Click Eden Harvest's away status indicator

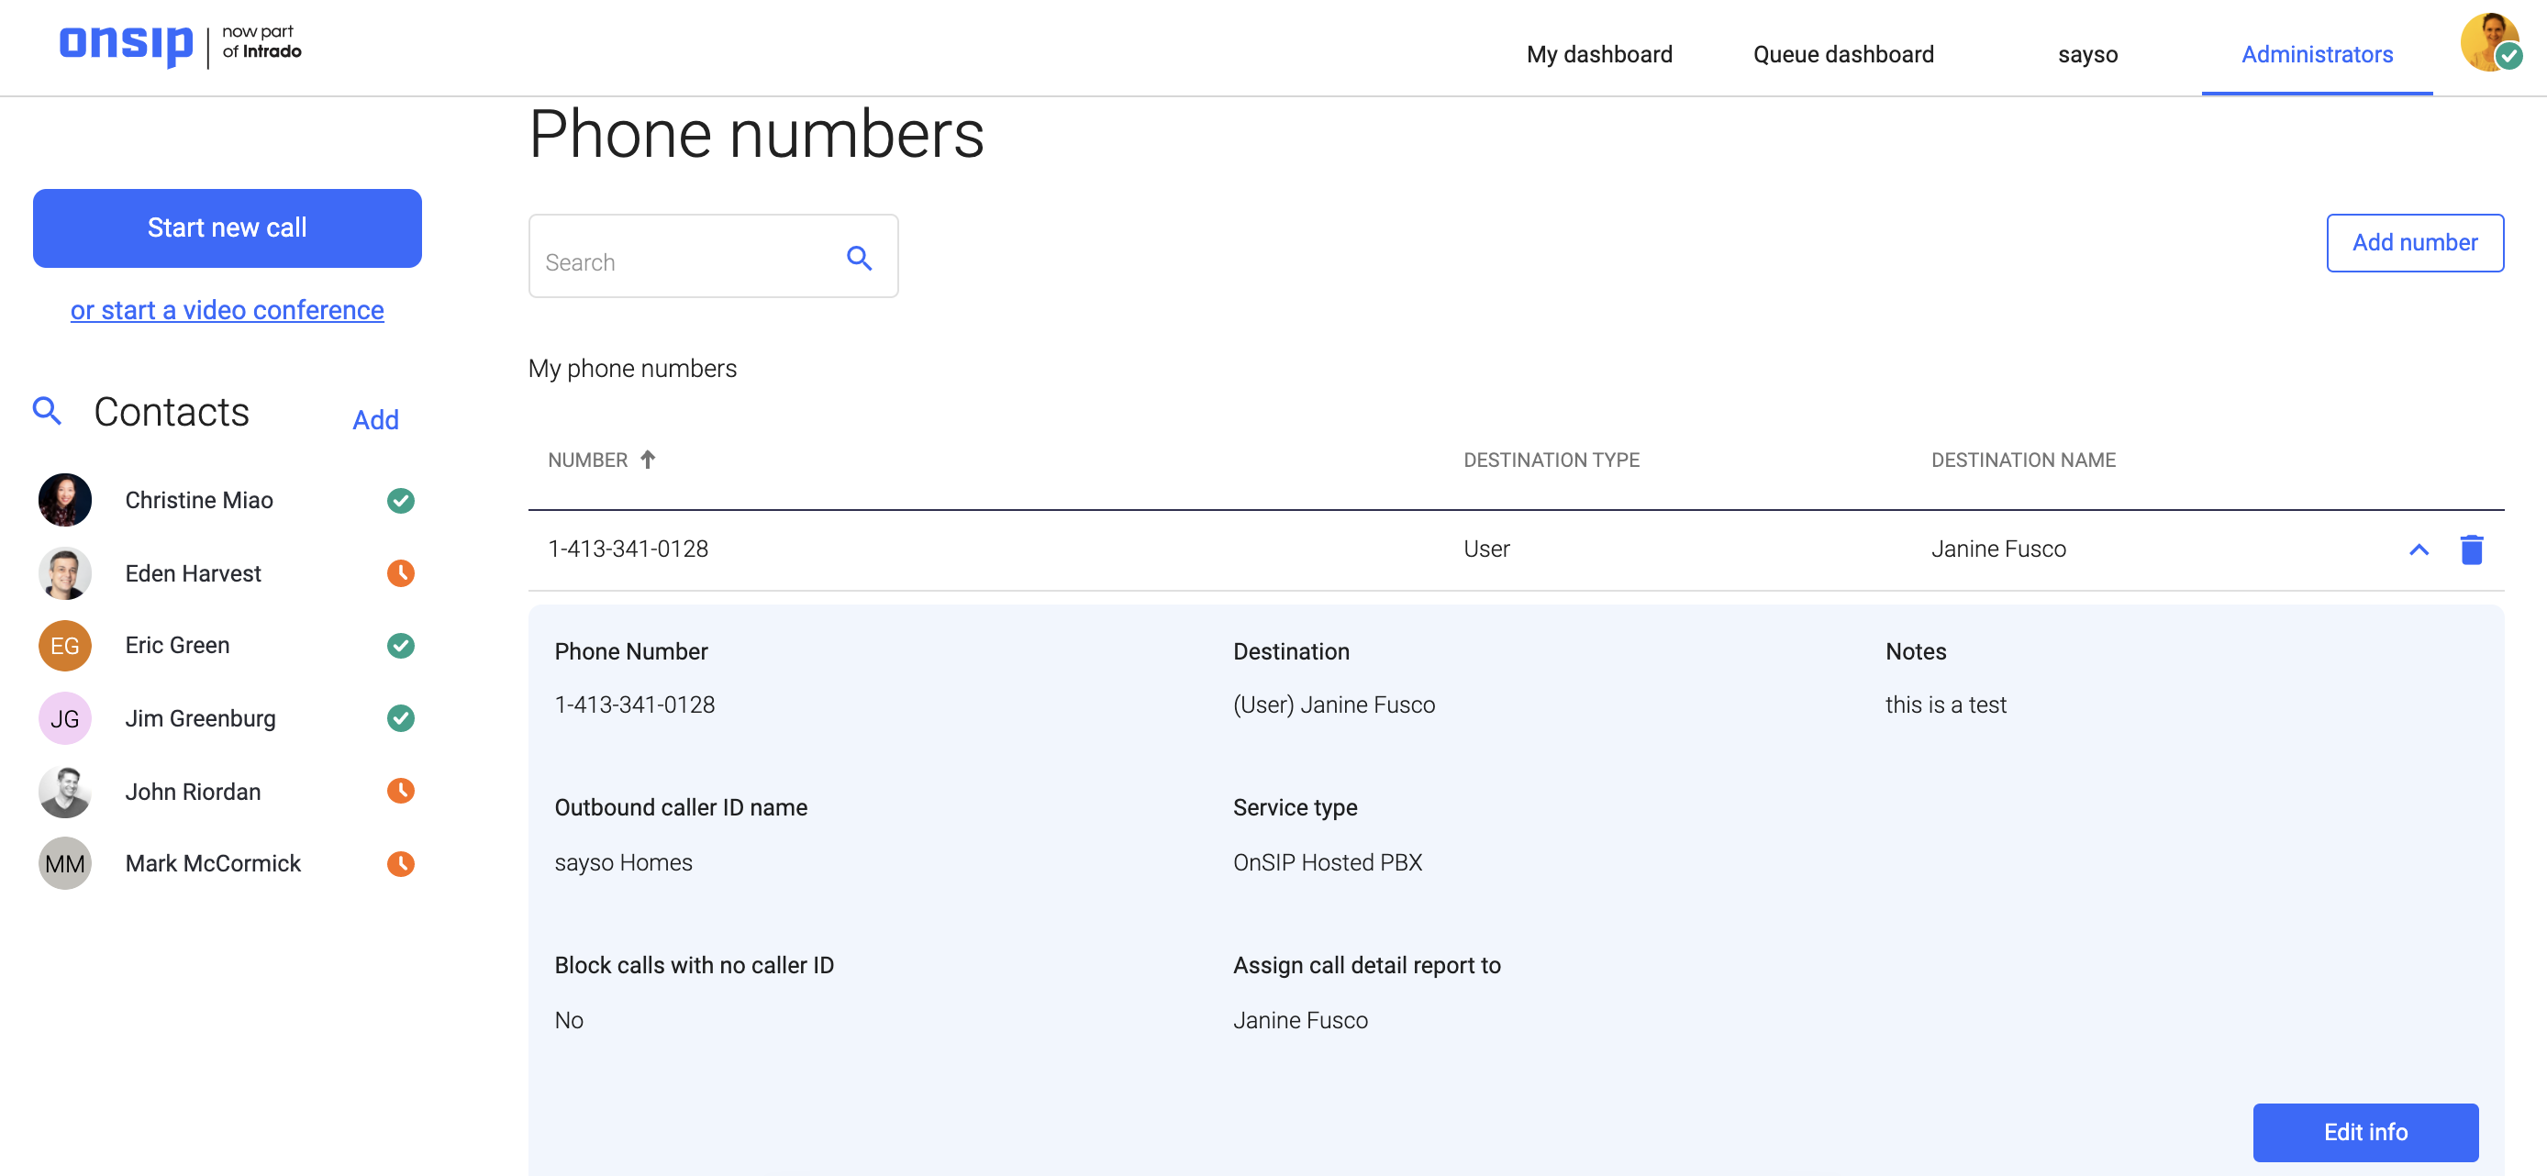400,573
